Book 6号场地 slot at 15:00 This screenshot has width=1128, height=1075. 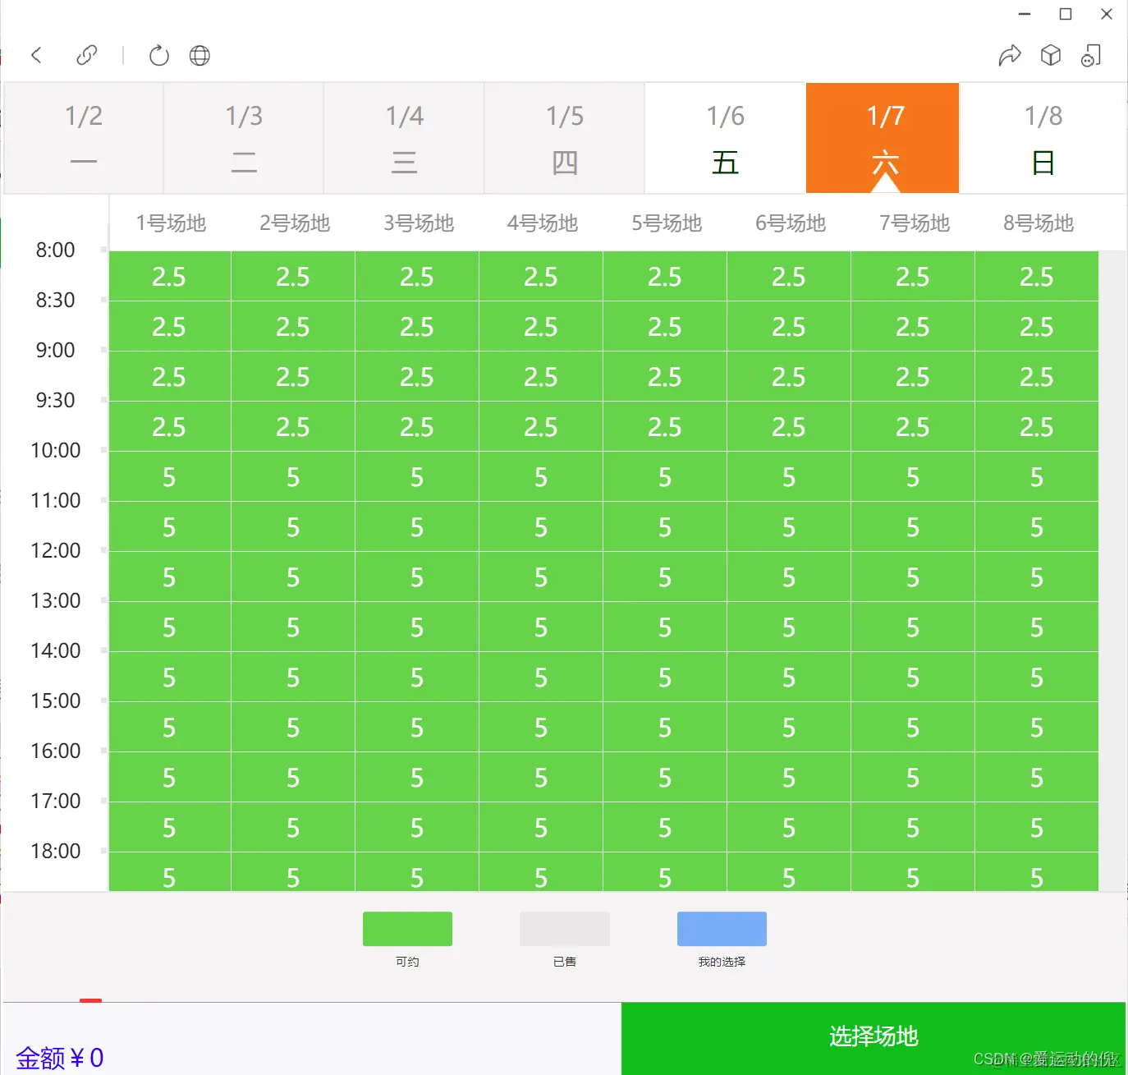[789, 728]
